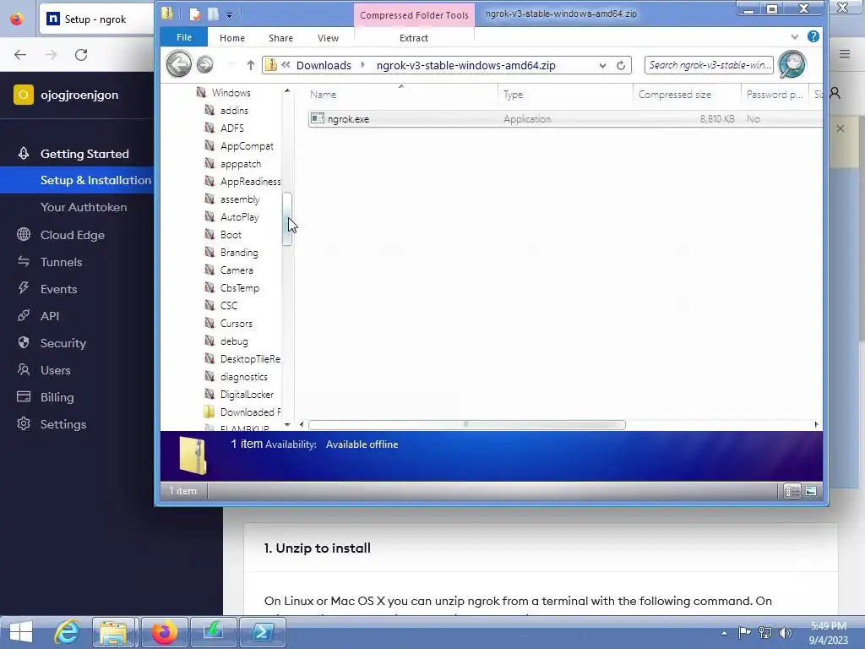Open Events in ngrok sidebar
The height and width of the screenshot is (649, 865).
click(58, 289)
